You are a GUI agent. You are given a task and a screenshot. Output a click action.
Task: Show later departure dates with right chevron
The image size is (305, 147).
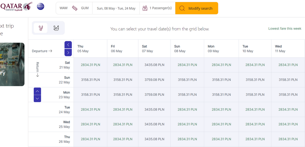coord(68,53)
